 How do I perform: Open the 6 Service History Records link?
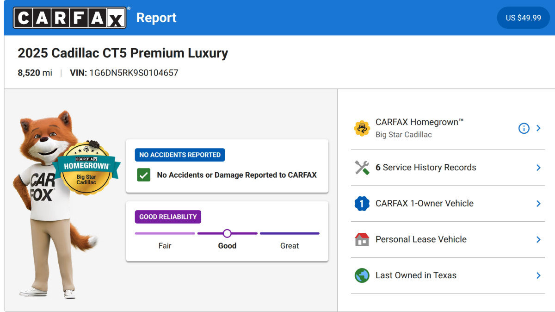(448, 168)
